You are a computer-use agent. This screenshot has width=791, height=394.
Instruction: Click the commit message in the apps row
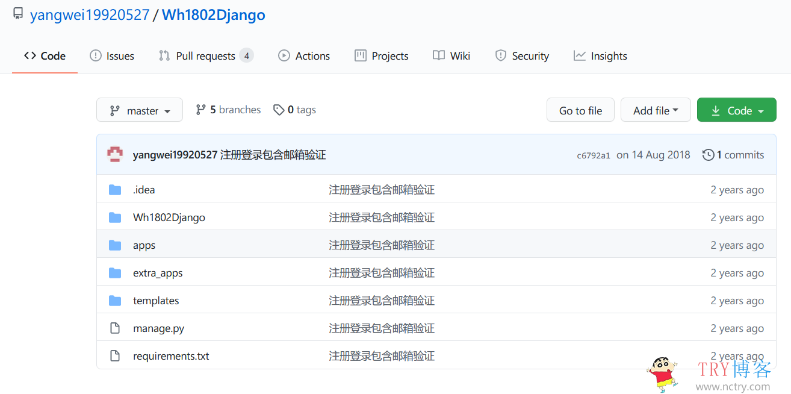pyautogui.click(x=382, y=245)
